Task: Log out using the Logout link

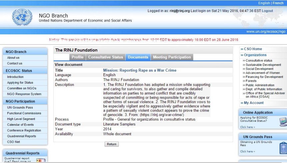Action: click(267, 11)
